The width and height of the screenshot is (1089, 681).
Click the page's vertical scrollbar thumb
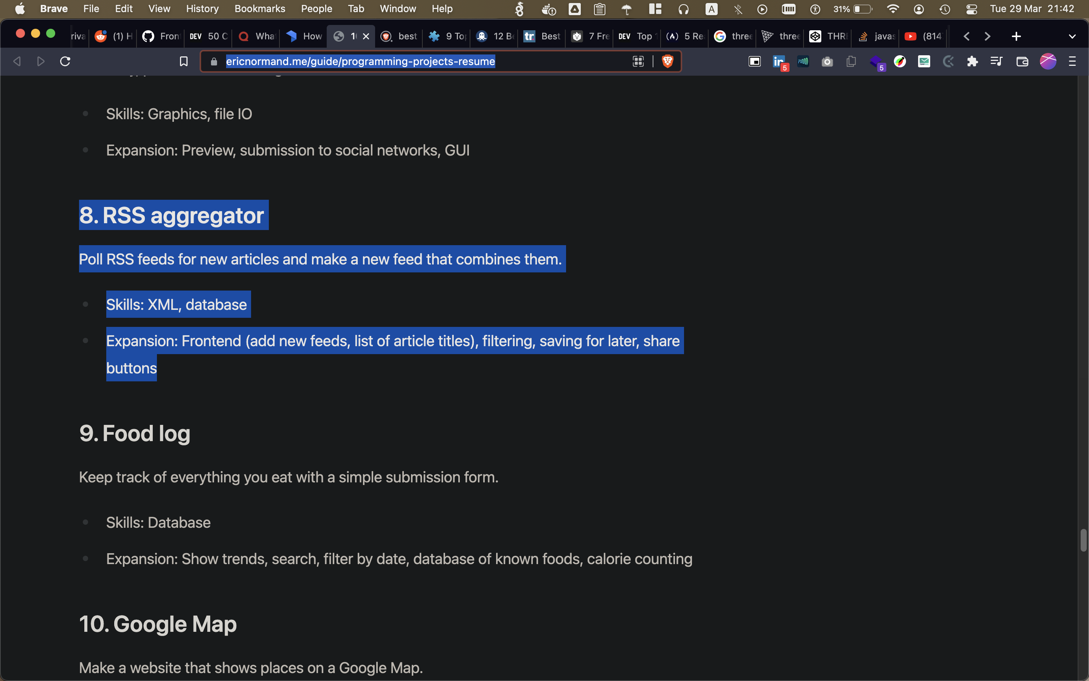point(1083,541)
